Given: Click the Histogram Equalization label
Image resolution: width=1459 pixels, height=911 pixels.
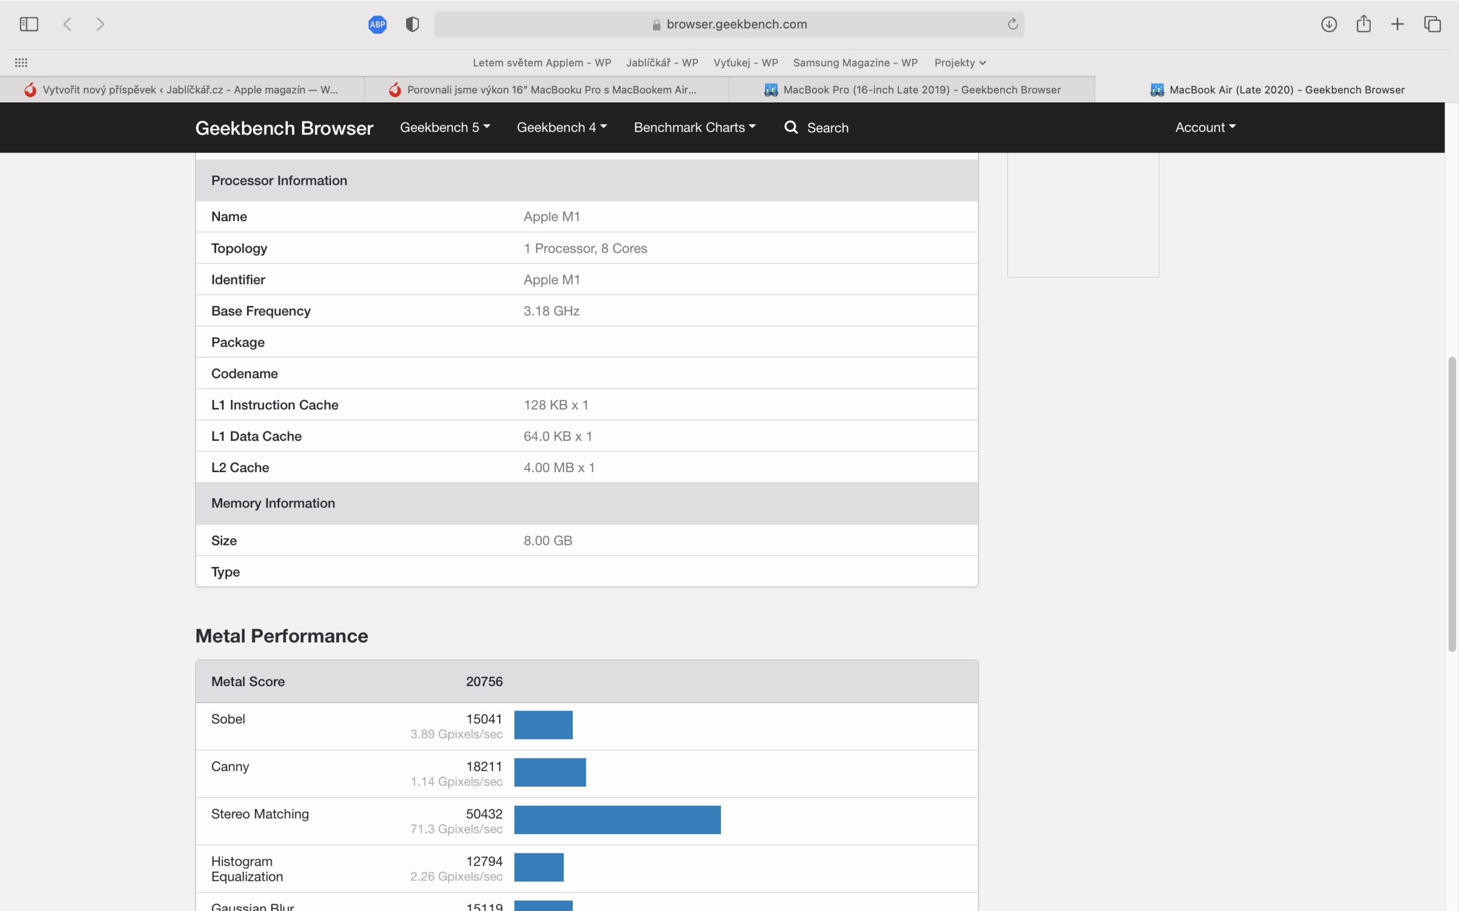Looking at the screenshot, I should click(x=247, y=869).
